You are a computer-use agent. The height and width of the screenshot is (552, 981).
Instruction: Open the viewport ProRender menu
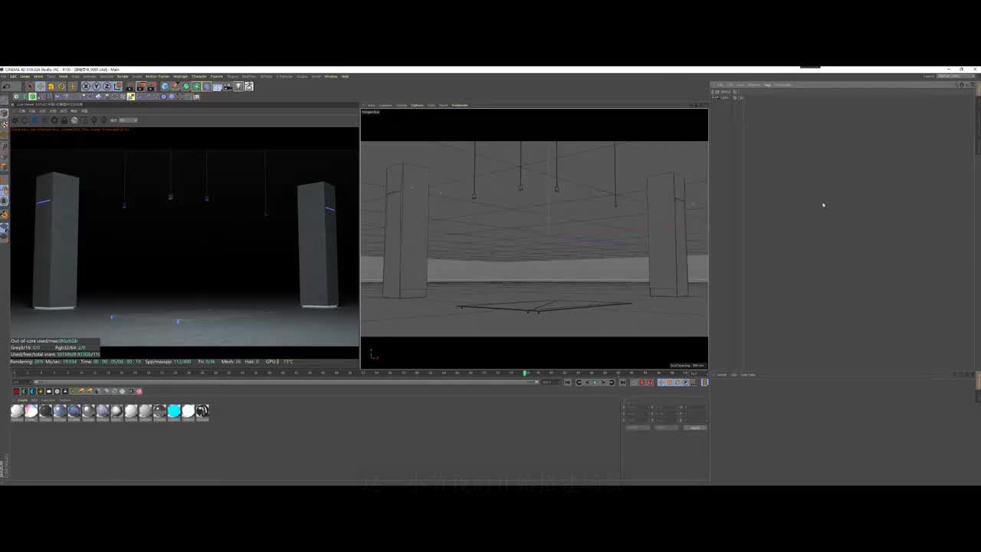[x=460, y=105]
